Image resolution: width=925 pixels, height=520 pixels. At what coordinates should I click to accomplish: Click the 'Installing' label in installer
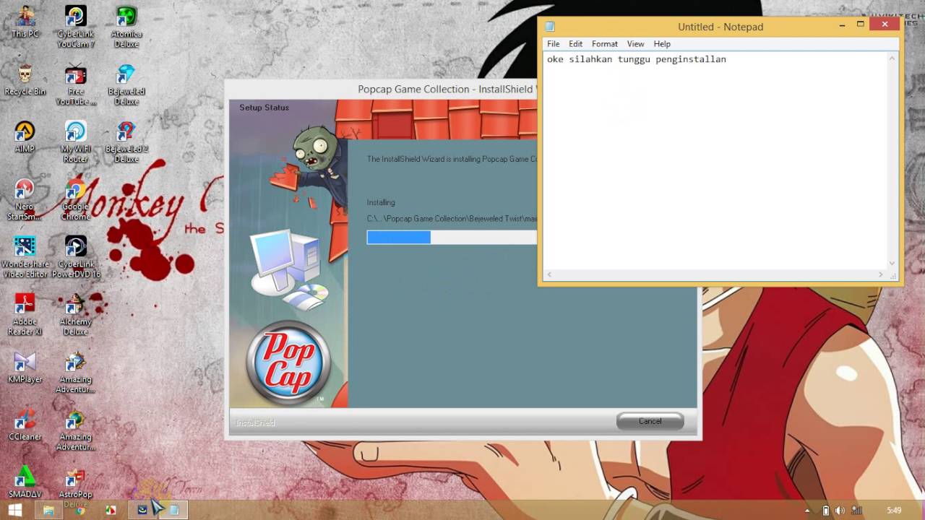(x=381, y=203)
